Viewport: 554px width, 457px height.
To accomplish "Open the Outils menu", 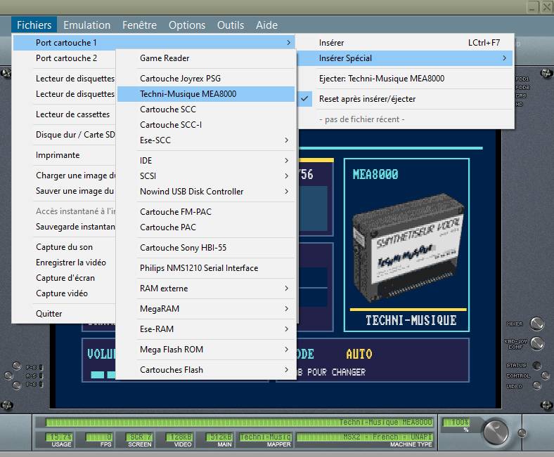I will coord(231,25).
